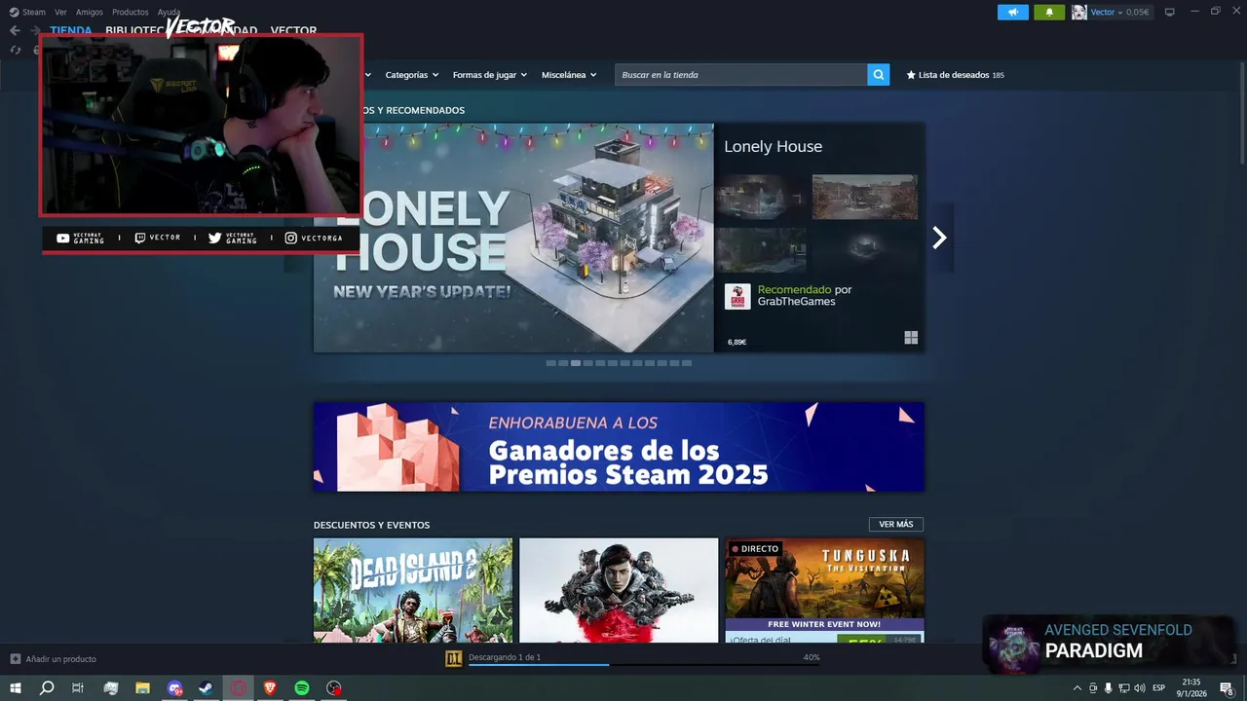
Task: Open OBS recording app in taskbar
Action: [x=334, y=688]
